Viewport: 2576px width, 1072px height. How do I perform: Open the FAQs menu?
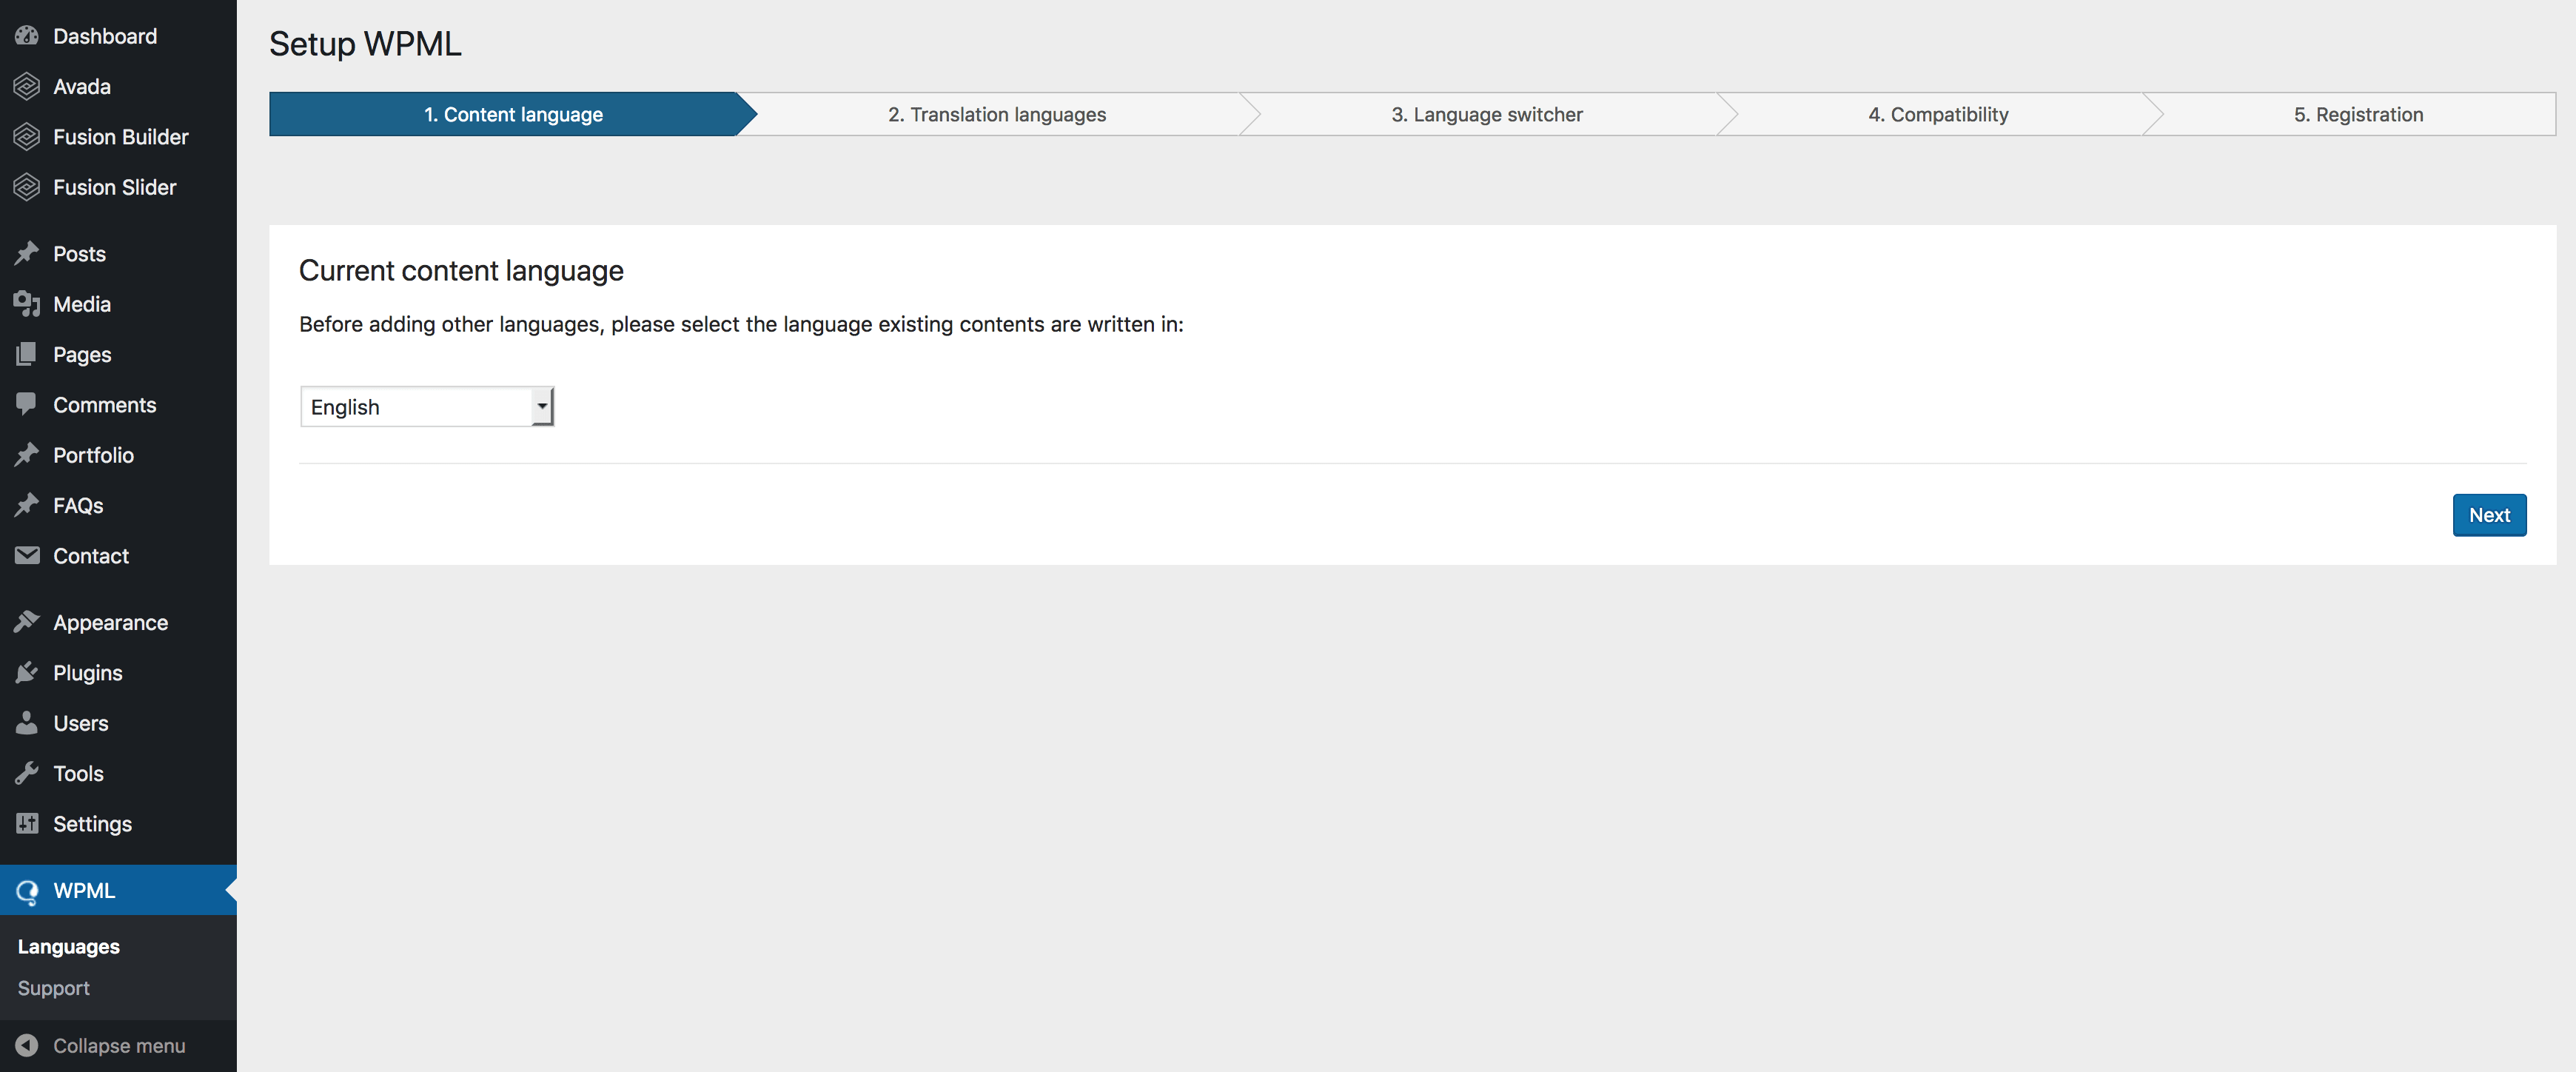click(x=118, y=505)
